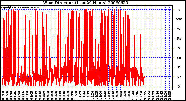Click the '10:30' time axis label
Screen dimensions: 186x101
pos(76,95)
